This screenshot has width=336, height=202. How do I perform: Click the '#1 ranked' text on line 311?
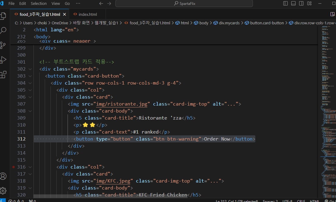(x=146, y=132)
